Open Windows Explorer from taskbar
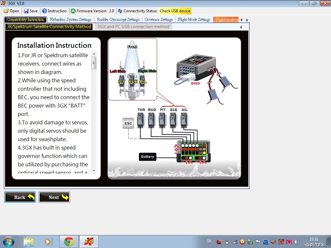Image resolution: width=331 pixels, height=248 pixels. (29, 242)
